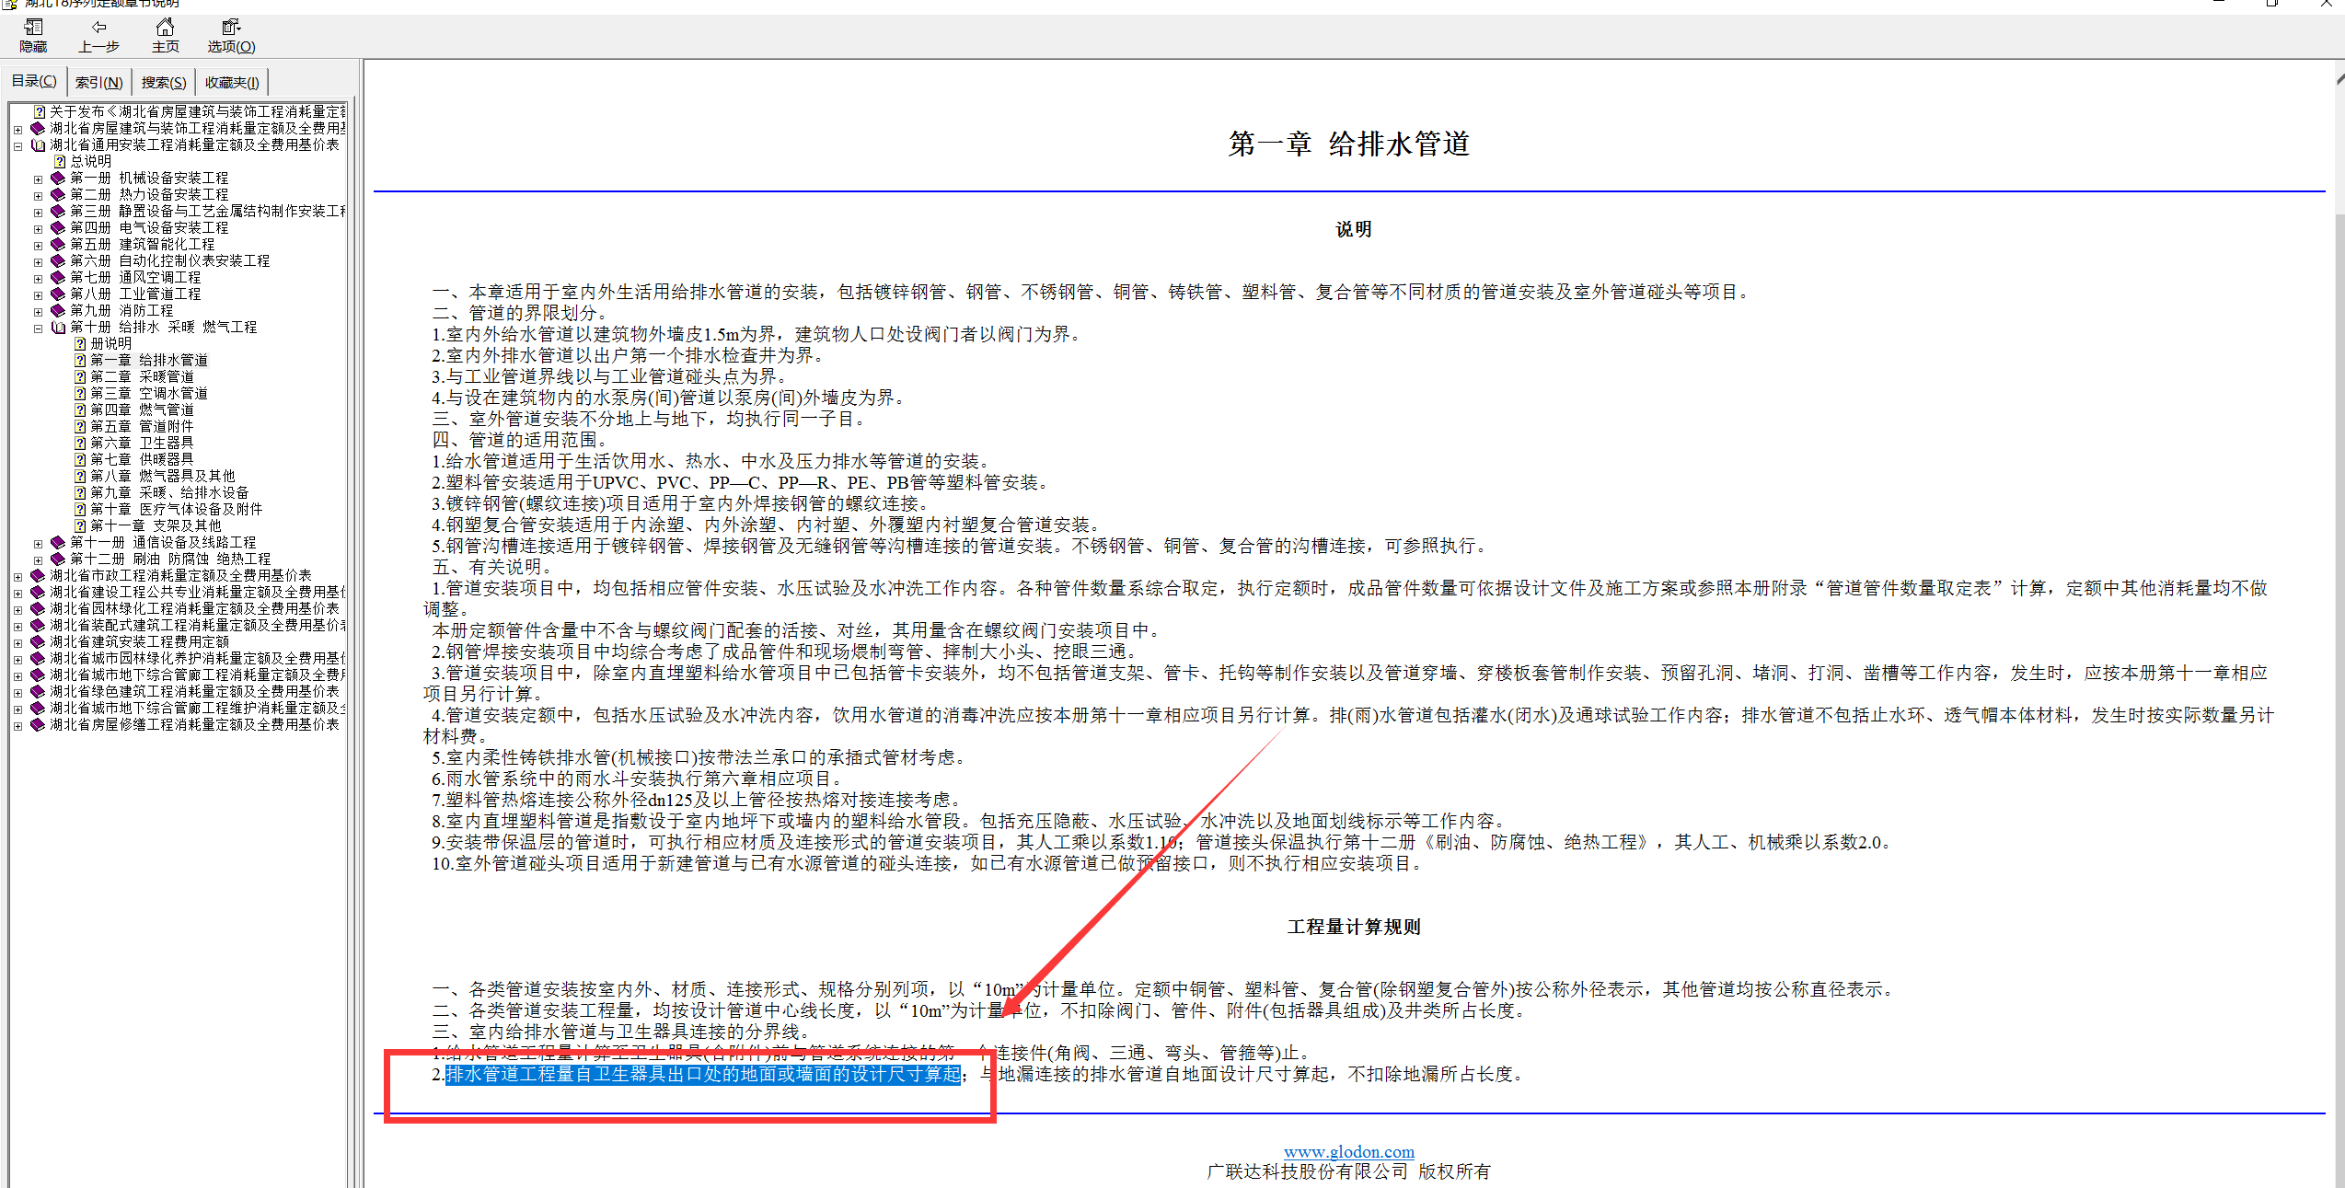Click the 工程量计算规则 heading

click(1354, 927)
